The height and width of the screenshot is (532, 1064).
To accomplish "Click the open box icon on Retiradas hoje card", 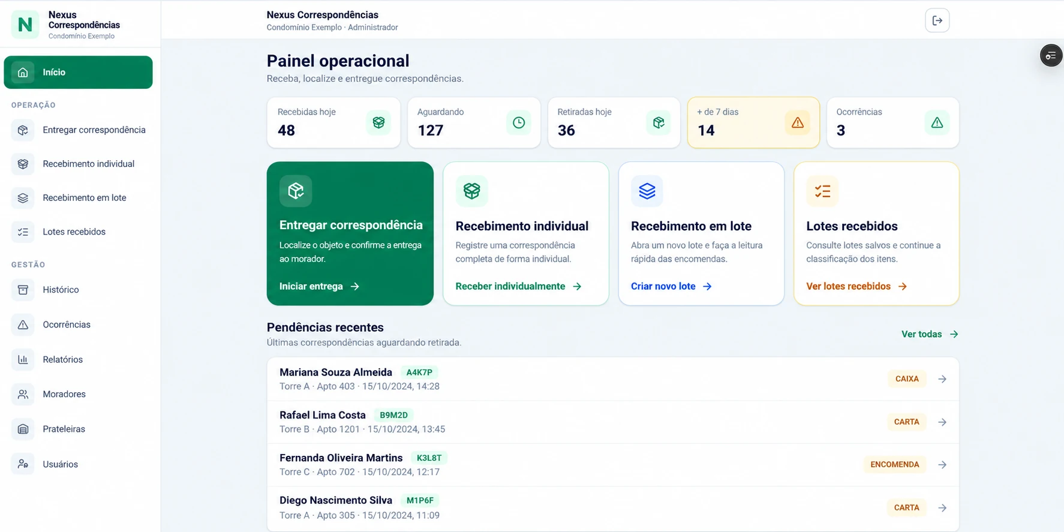I will coord(659,122).
